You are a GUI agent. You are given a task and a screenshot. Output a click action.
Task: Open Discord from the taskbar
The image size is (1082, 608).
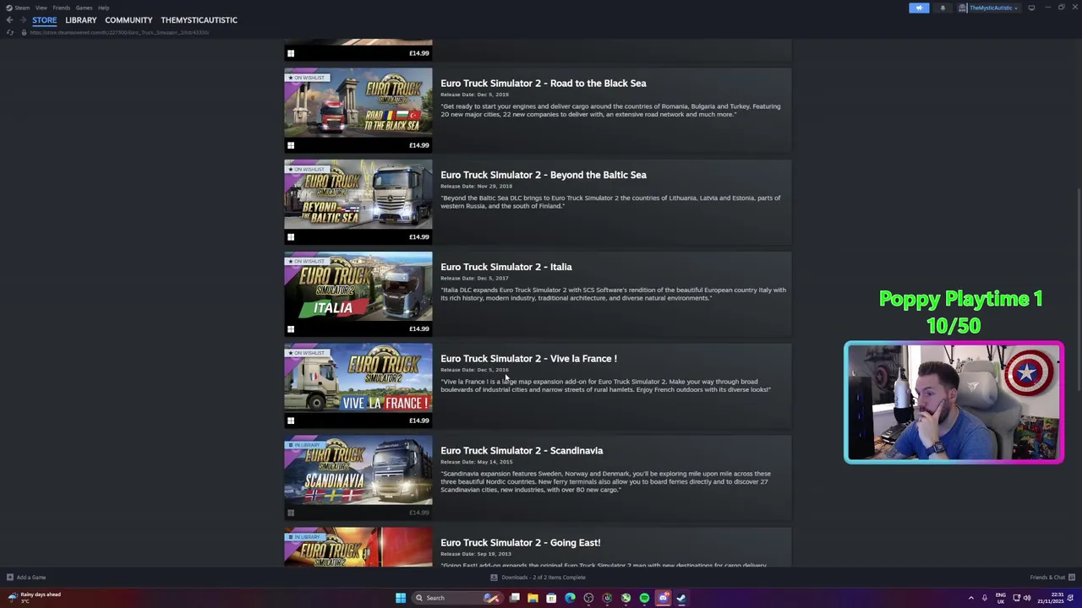[663, 598]
